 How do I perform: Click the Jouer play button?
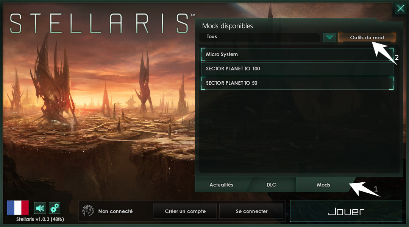[346, 211]
